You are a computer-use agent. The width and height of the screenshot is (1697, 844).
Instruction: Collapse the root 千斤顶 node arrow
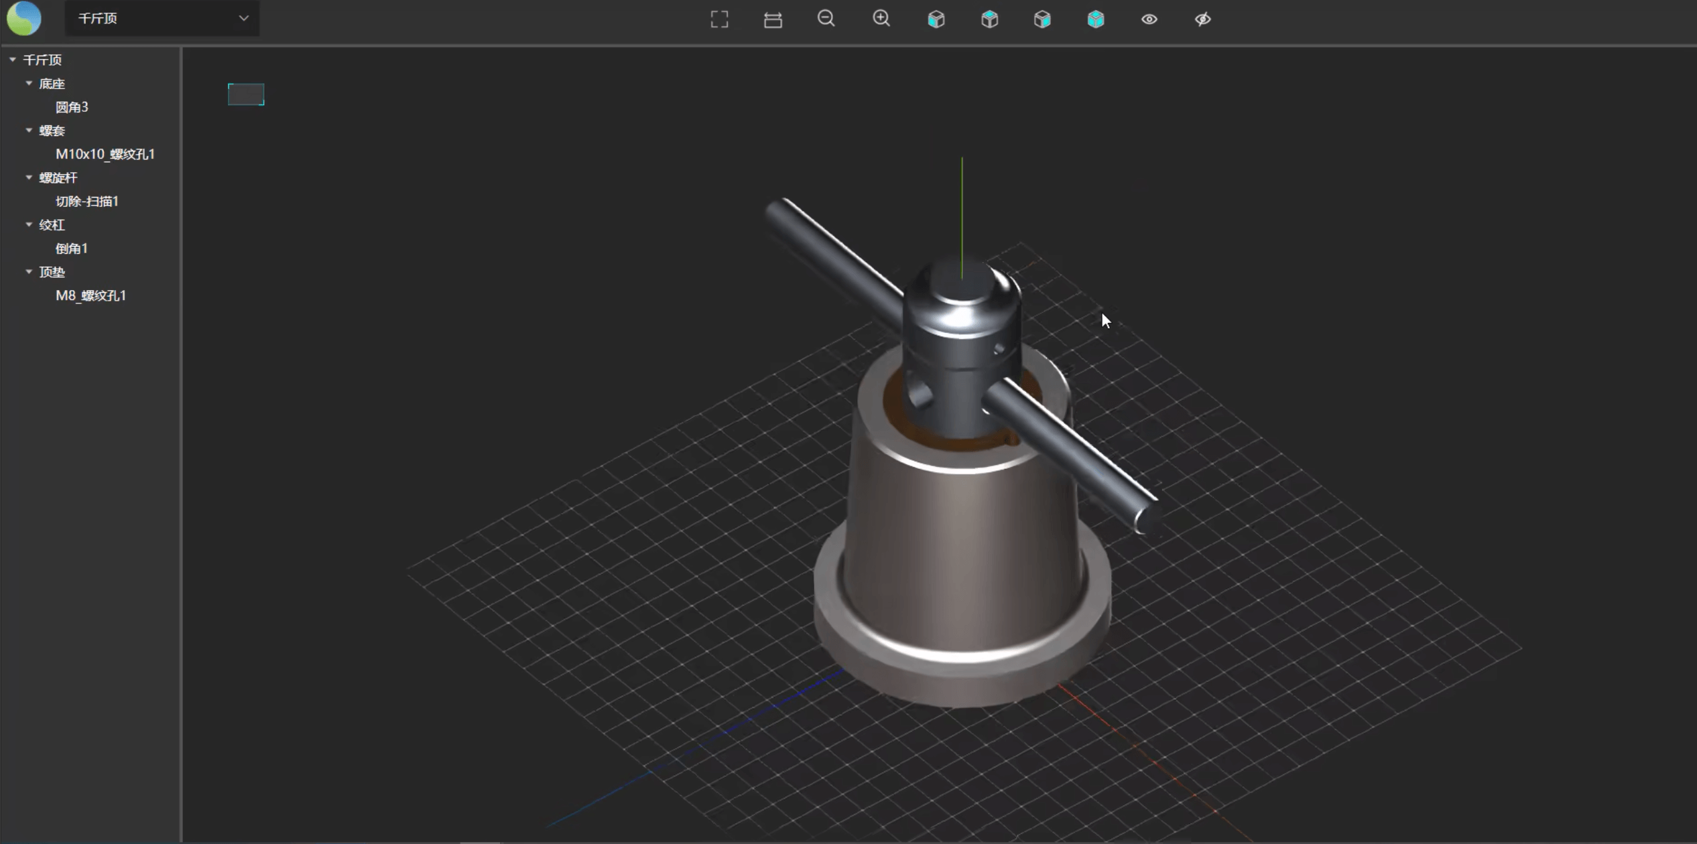point(13,60)
